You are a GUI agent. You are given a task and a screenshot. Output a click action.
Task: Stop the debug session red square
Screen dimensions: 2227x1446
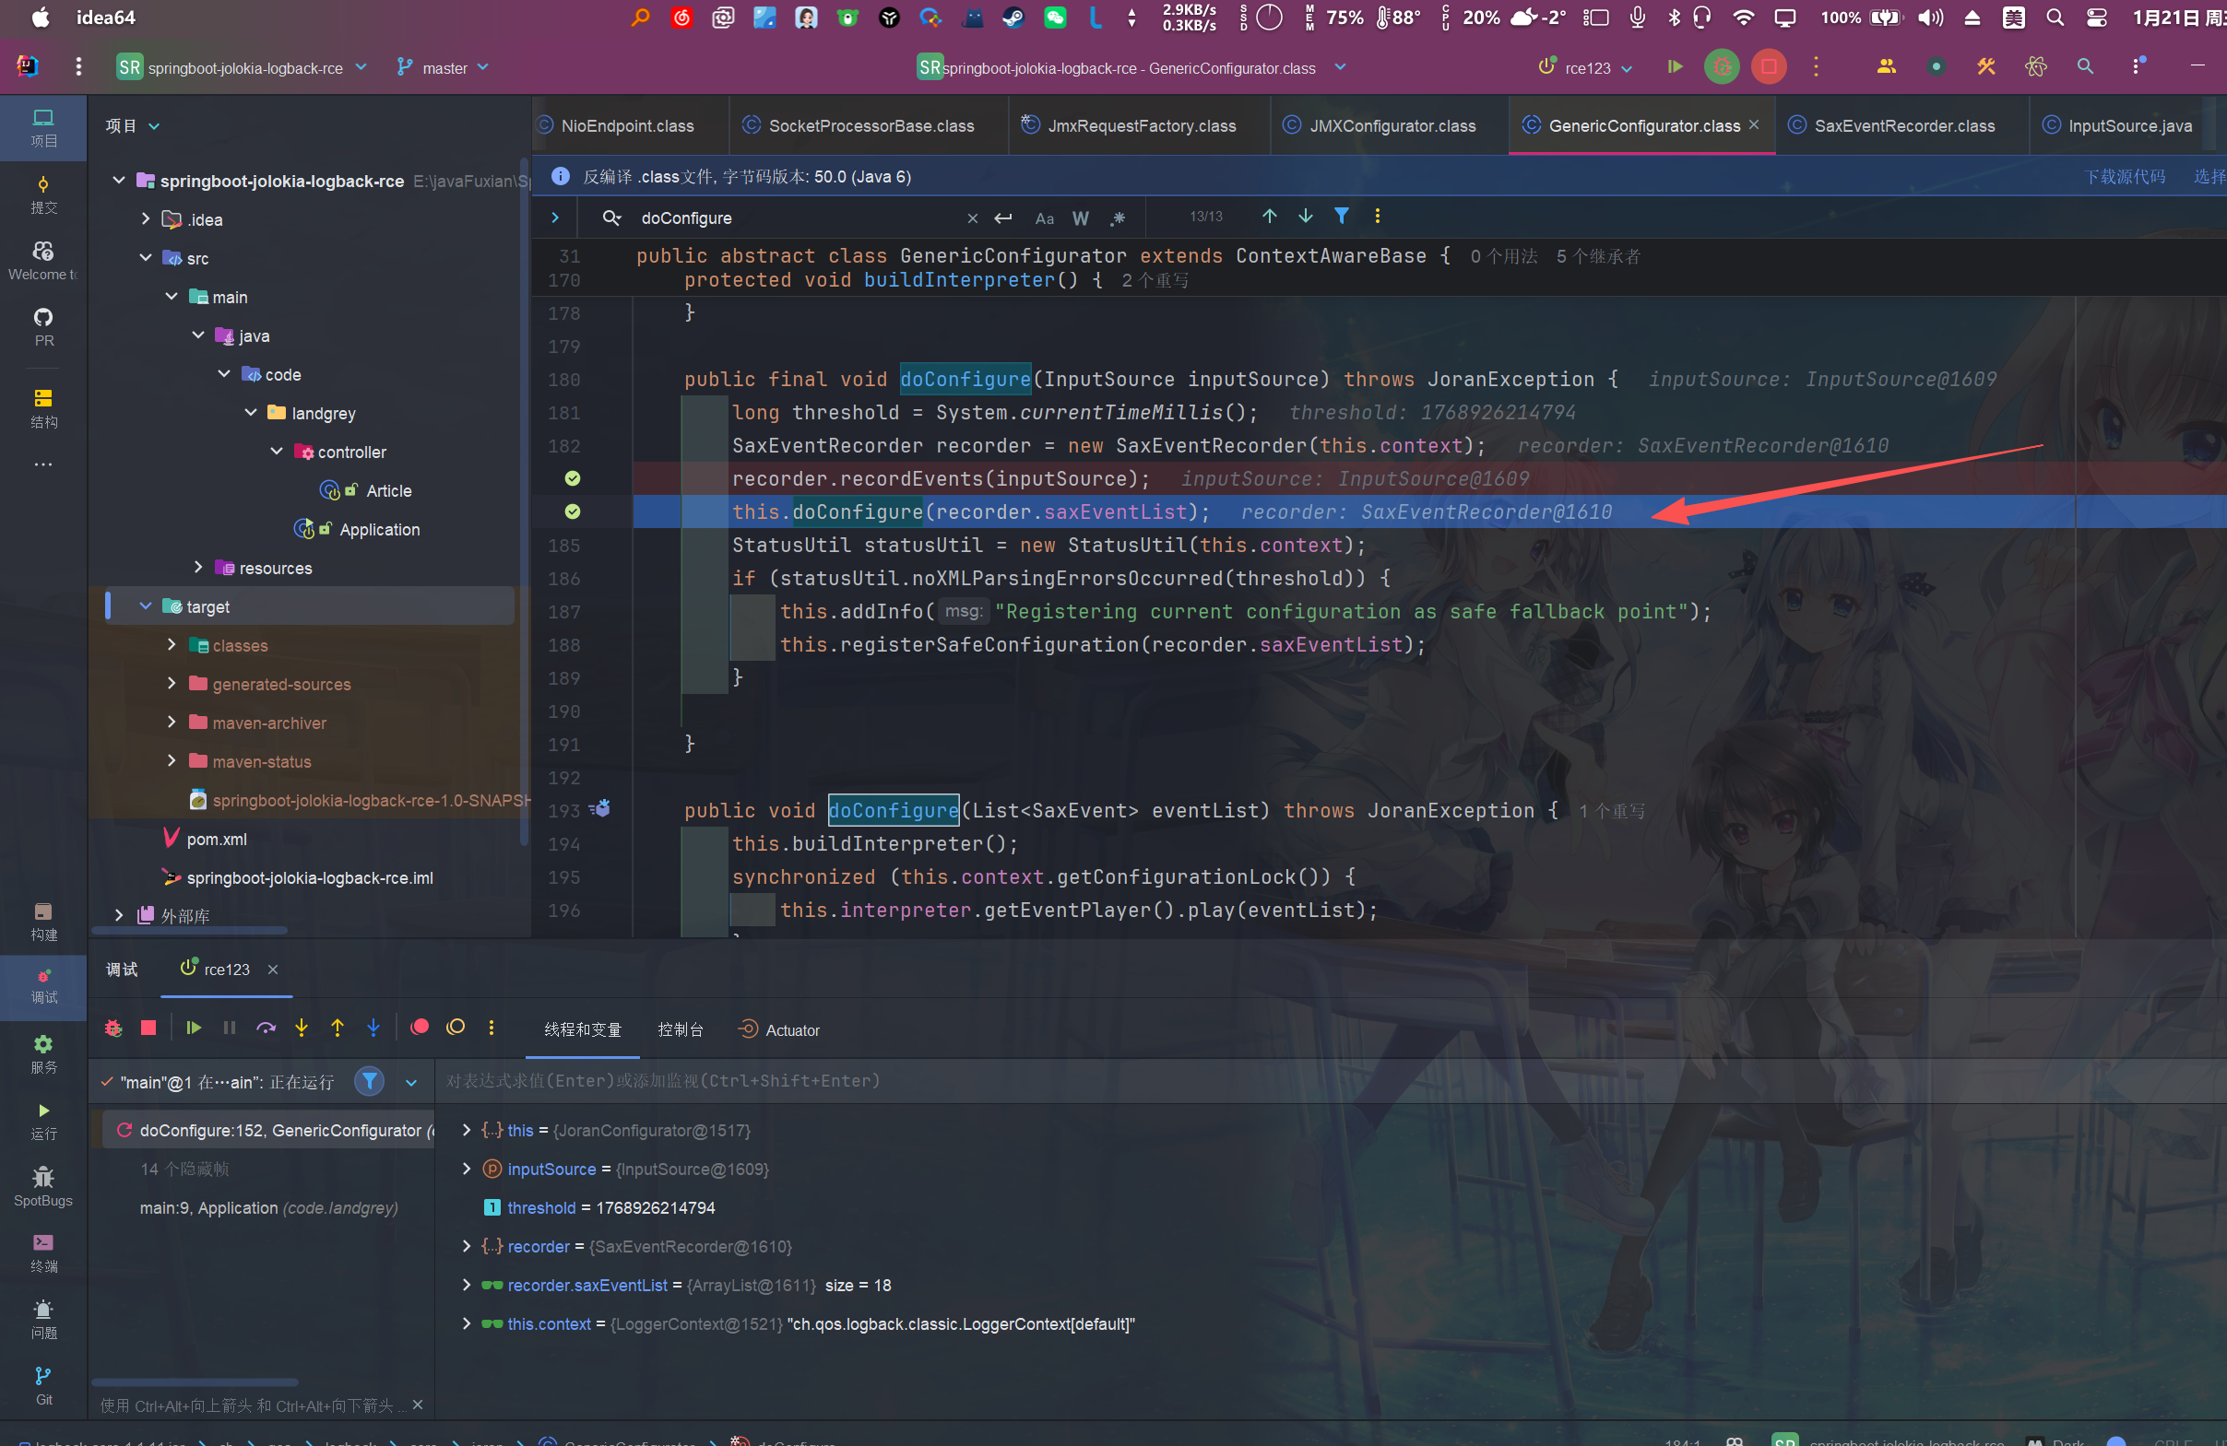pos(148,1028)
